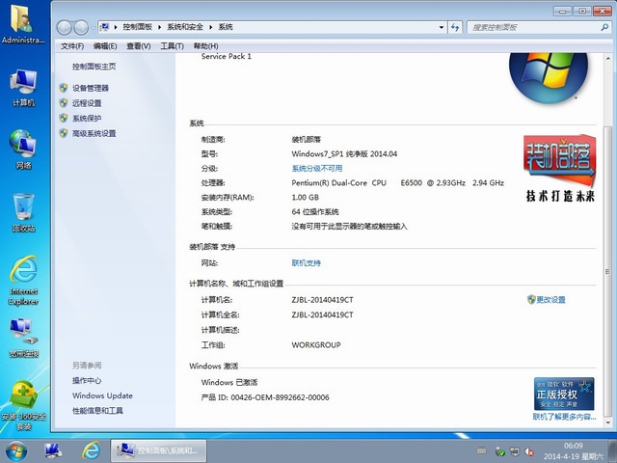The image size is (617, 463).
Task: Click the shield icon beside 系统保护
Action: pos(64,118)
